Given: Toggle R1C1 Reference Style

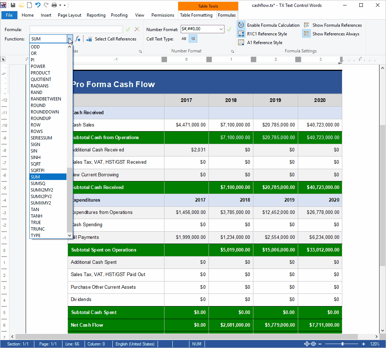Looking at the screenshot, I should point(241,33).
